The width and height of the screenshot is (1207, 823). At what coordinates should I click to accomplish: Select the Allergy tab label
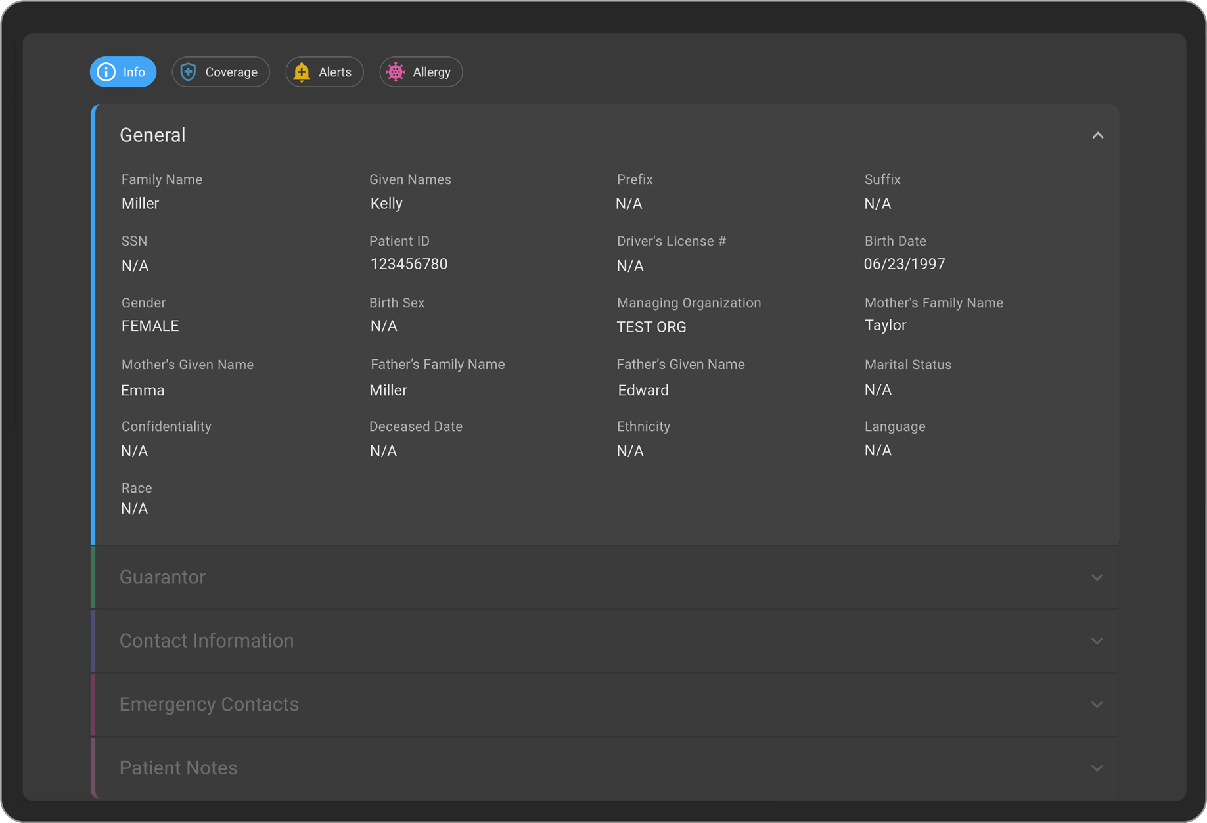point(431,72)
